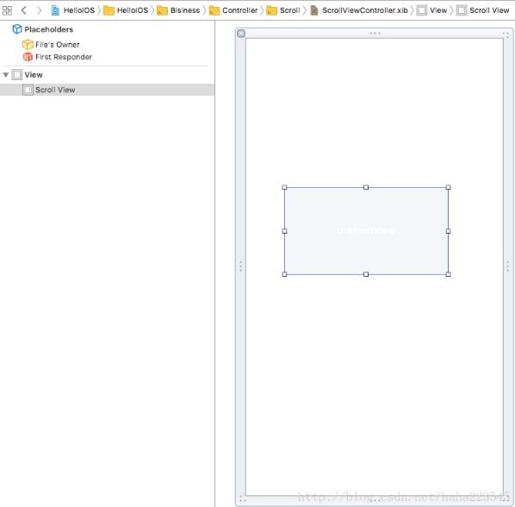Click the top-middle handle of UIScrollView
This screenshot has height=507, width=515.
[x=366, y=187]
